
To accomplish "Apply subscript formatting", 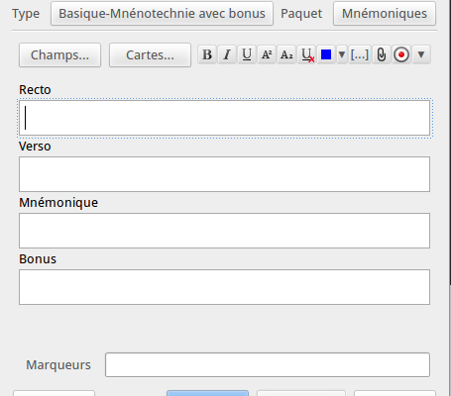I will coord(286,54).
